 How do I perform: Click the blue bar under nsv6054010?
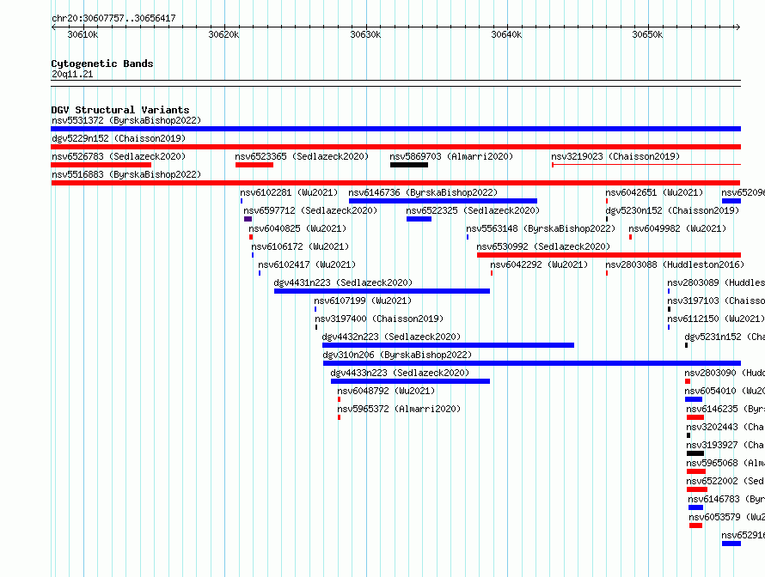tap(694, 399)
